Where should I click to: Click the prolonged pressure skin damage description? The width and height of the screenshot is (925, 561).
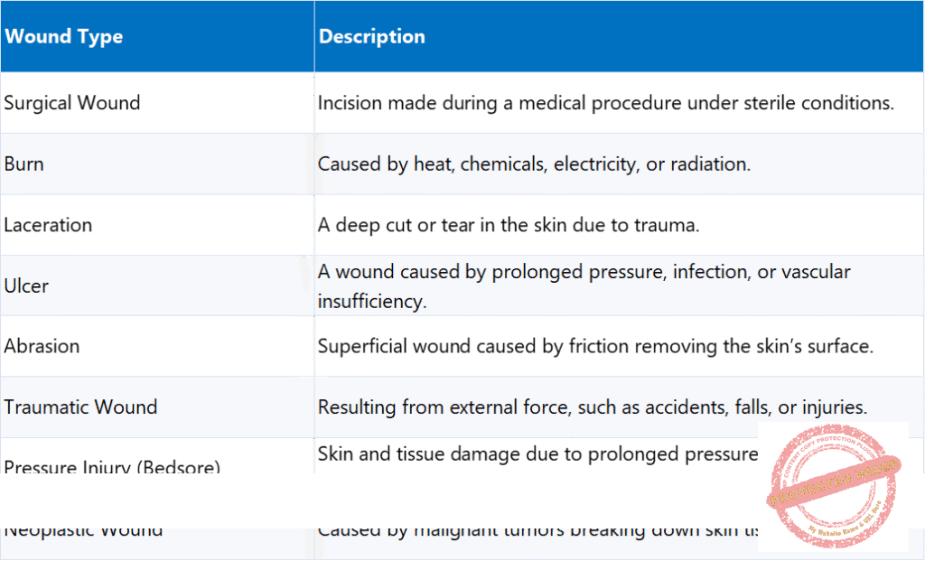(x=537, y=454)
